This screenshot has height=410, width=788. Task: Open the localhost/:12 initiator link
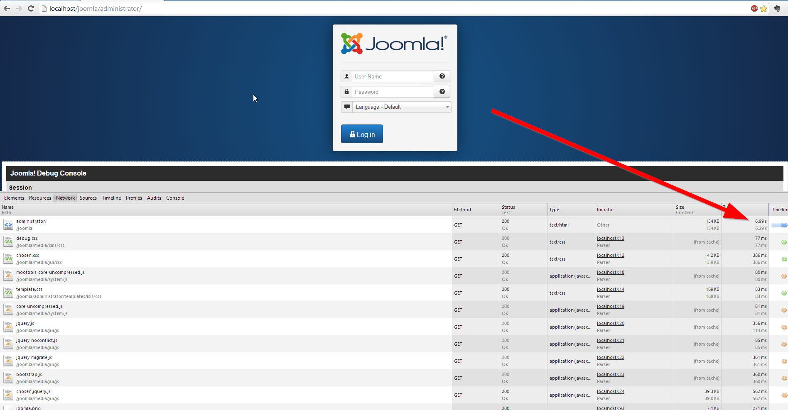(x=611, y=255)
